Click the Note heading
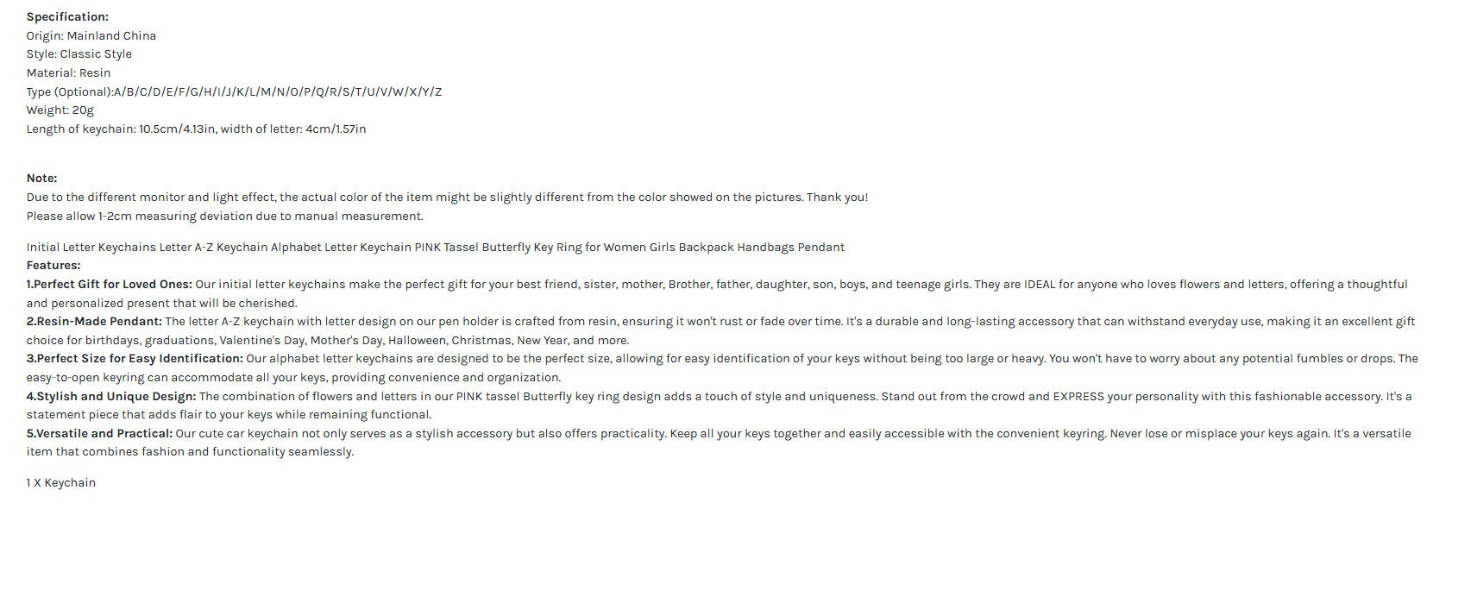Viewport: 1471px width, 603px height. click(41, 179)
